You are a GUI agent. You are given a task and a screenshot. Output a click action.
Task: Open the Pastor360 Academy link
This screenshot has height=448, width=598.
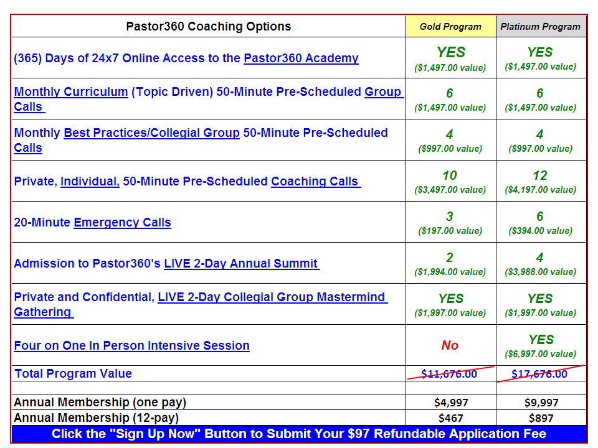pos(301,58)
